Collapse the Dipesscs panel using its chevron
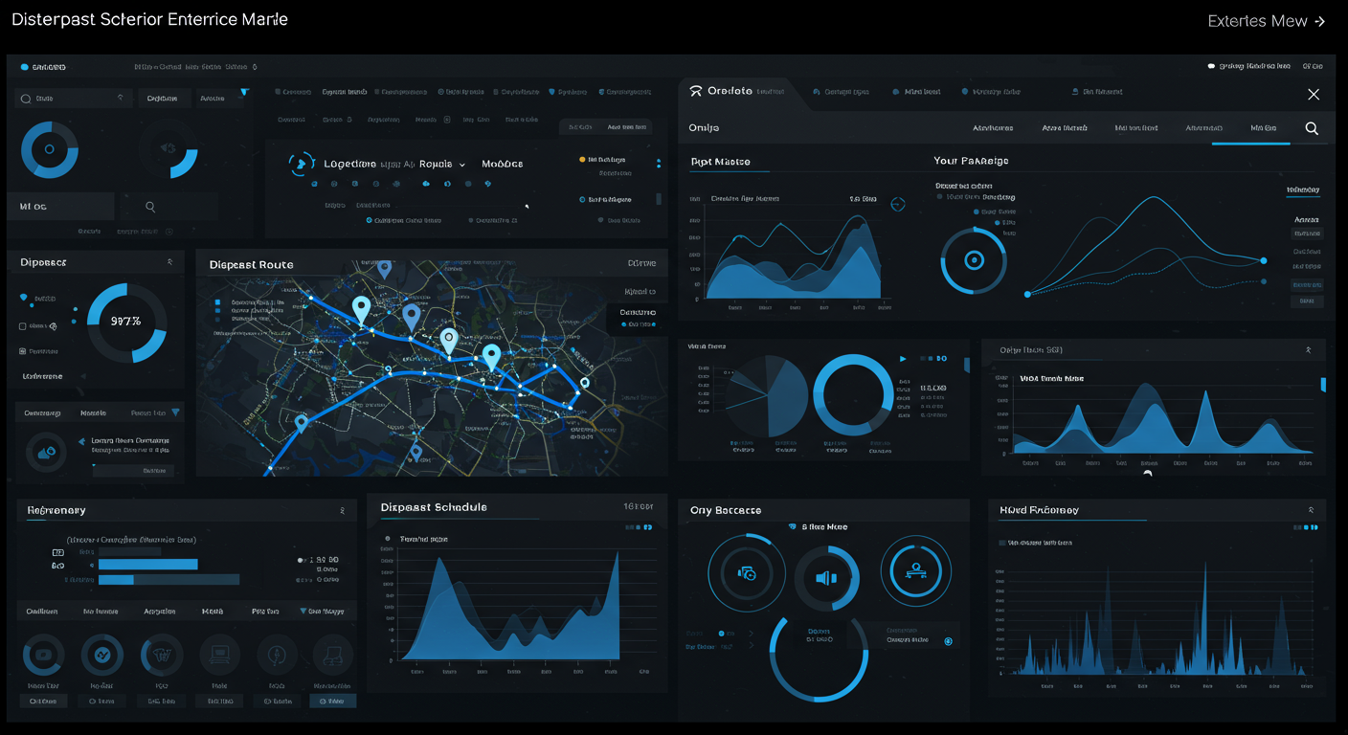The width and height of the screenshot is (1348, 735). (170, 261)
